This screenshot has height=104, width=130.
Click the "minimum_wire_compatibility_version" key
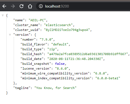tap(55, 73)
